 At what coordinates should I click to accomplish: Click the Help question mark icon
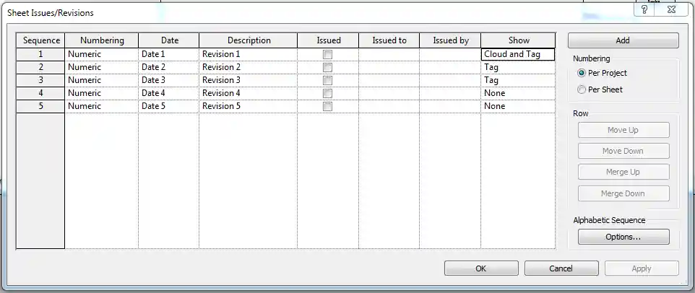pos(644,10)
